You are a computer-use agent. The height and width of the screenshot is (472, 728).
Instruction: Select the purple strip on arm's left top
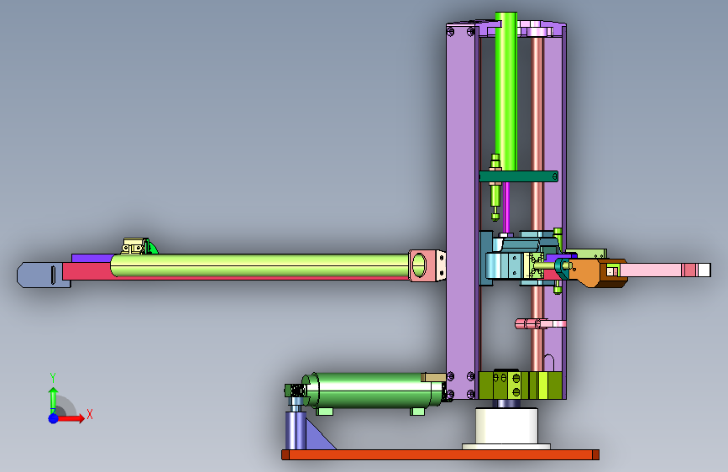point(93,259)
